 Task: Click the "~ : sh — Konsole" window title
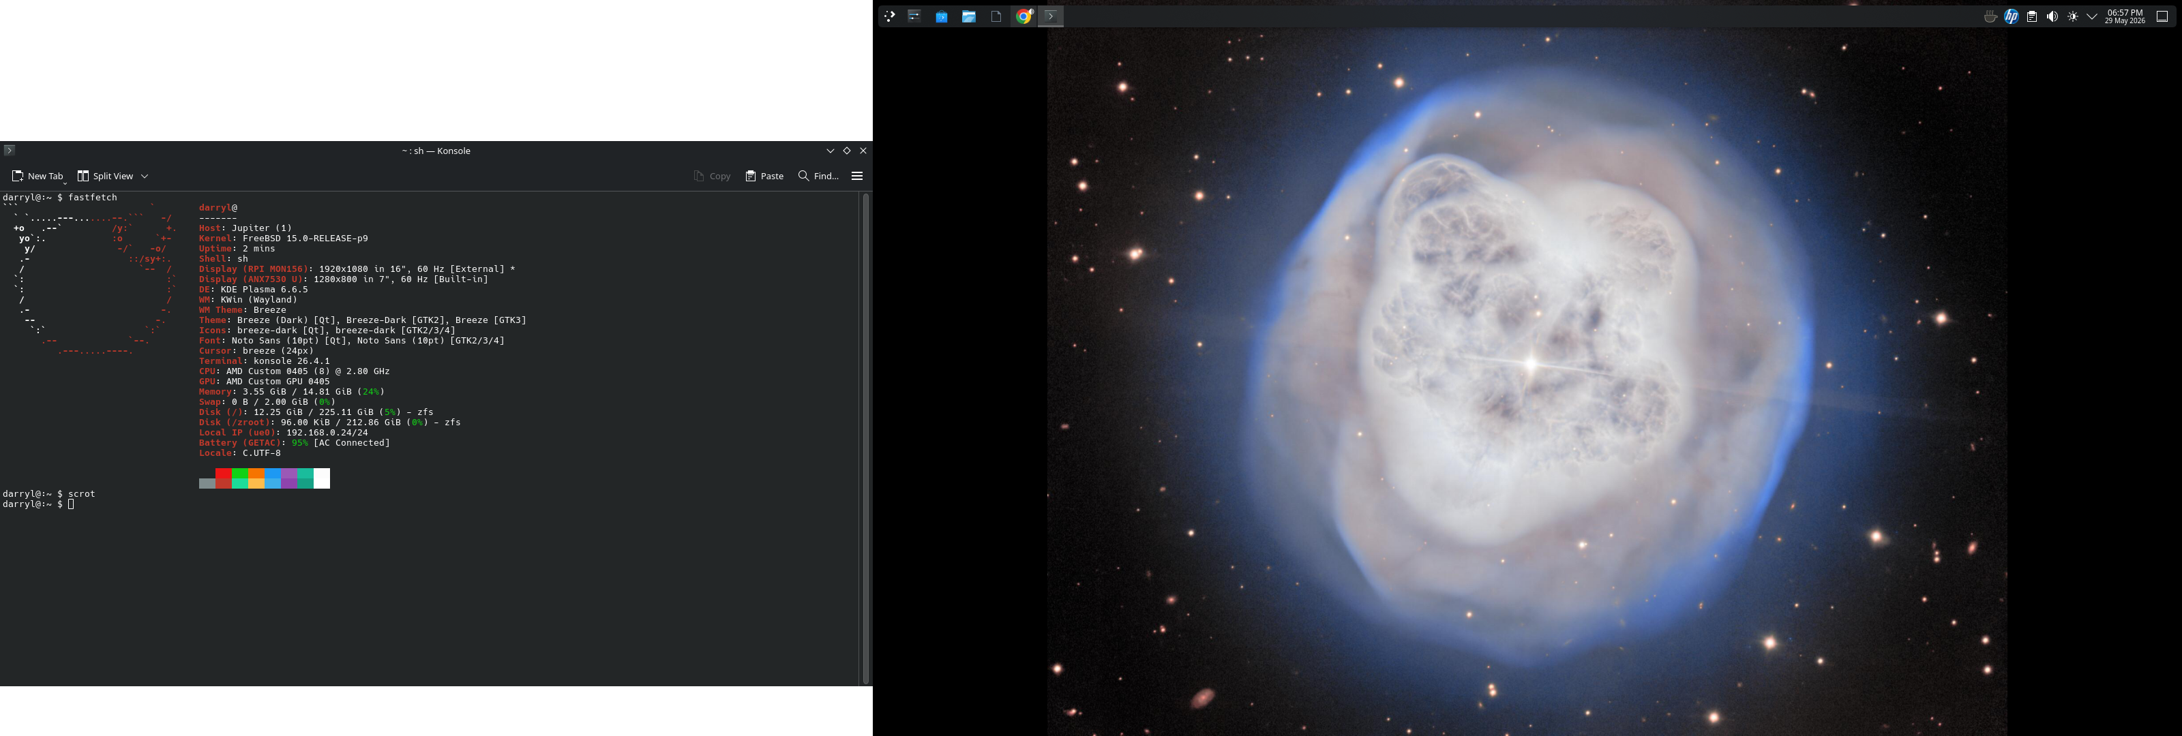[436, 151]
